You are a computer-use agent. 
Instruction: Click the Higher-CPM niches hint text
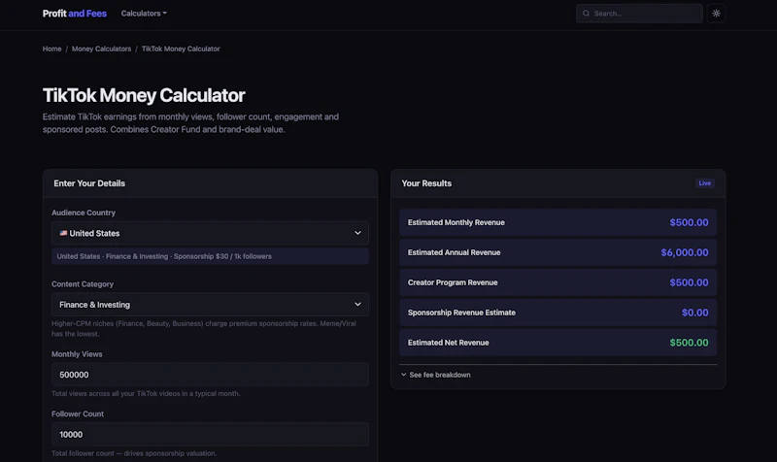click(x=204, y=329)
